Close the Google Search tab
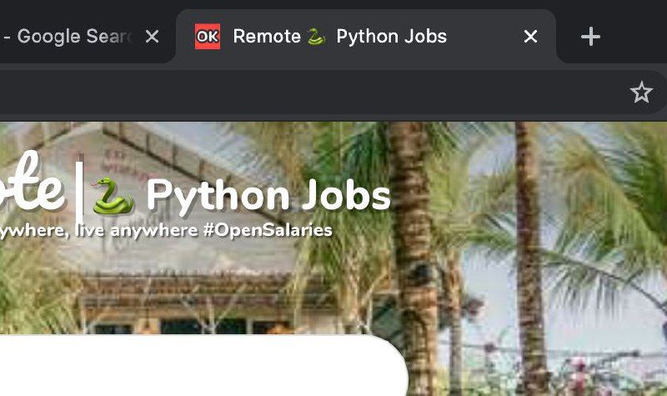Screen dimensions: 667x396 click(x=152, y=37)
